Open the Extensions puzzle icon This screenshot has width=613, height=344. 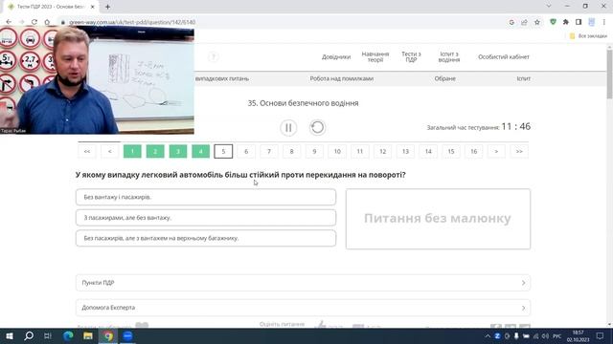point(566,22)
